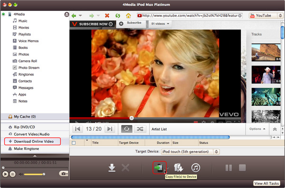The width and height of the screenshot is (285, 188).
Task: Click the download arrow icon in bottom toolbar
Action: click(x=112, y=168)
